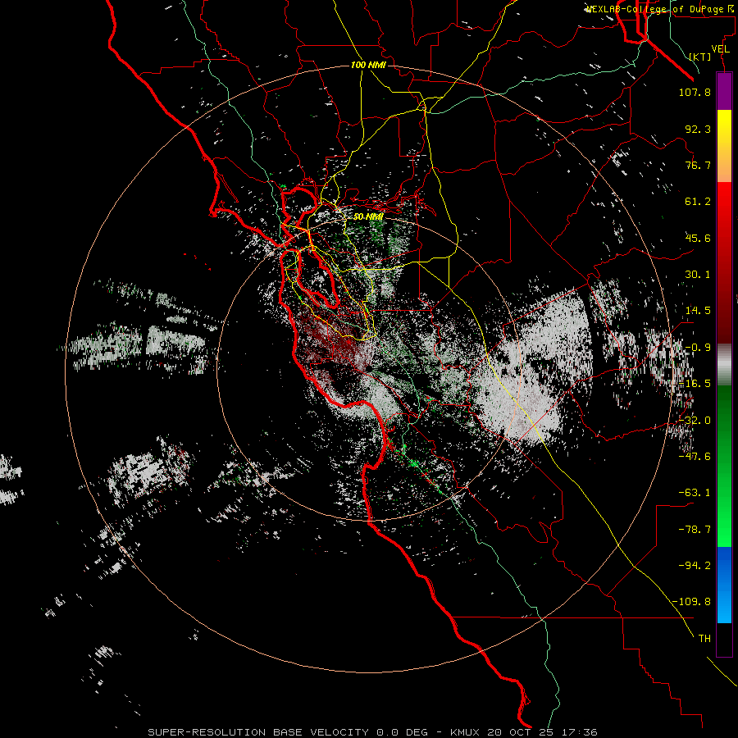Click the -47.6 legend value
738x738 pixels.
click(695, 457)
